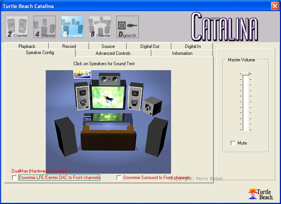
Task: Select the 6 Channel speaker mode icon
Action: pos(72,27)
